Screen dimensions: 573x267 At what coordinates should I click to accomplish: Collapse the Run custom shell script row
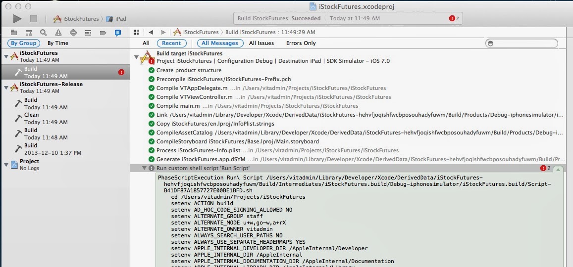(x=144, y=168)
